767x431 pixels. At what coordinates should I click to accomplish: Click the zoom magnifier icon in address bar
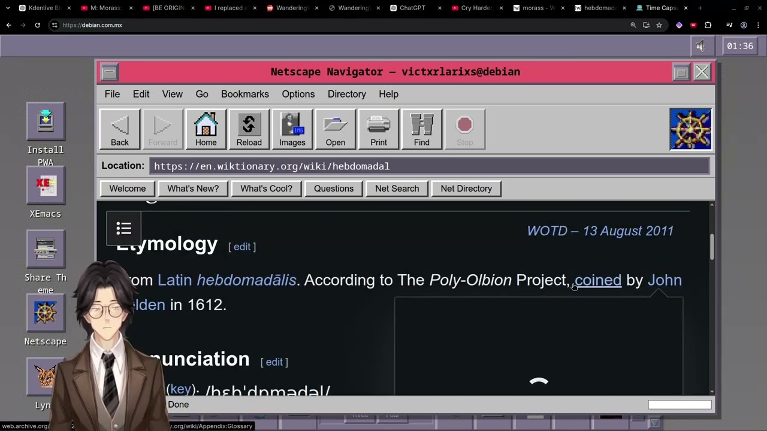(x=633, y=25)
